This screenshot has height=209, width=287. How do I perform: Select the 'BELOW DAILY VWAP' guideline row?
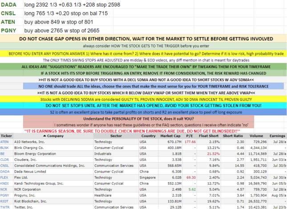pyautogui.click(x=143, y=93)
